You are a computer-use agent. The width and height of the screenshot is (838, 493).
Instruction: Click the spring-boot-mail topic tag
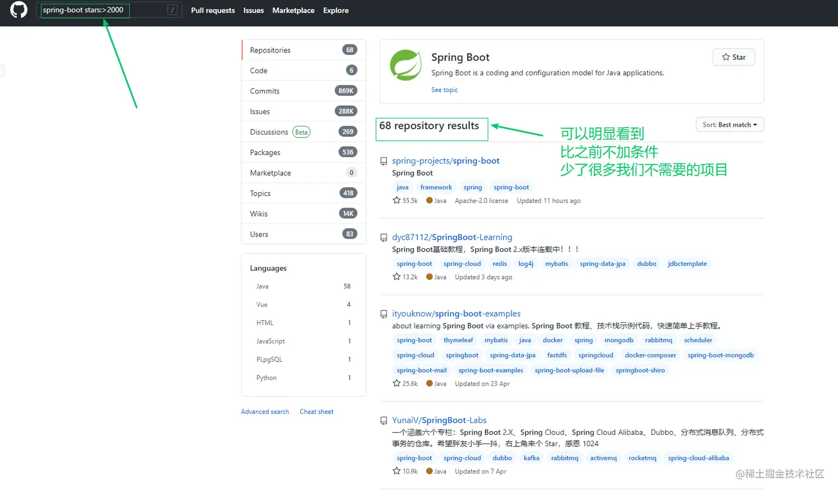coord(422,370)
